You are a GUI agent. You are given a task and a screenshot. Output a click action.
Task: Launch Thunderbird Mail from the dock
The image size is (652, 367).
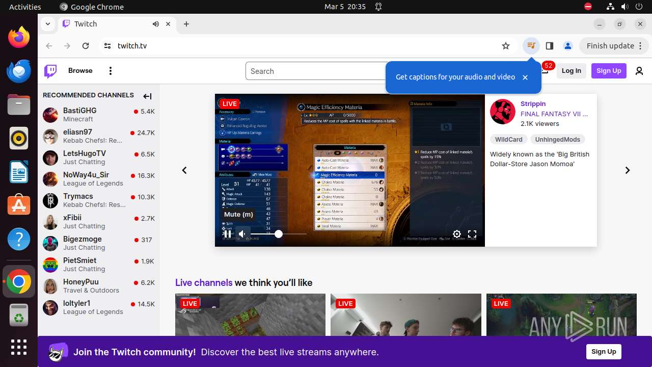(19, 71)
